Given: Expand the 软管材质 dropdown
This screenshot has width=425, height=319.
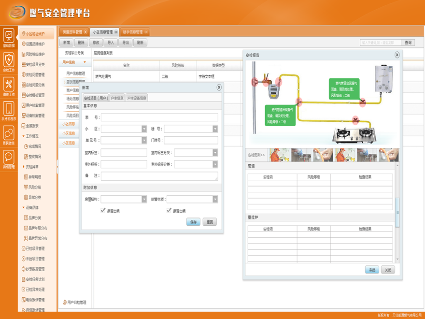Looking at the screenshot, I should [x=215, y=199].
